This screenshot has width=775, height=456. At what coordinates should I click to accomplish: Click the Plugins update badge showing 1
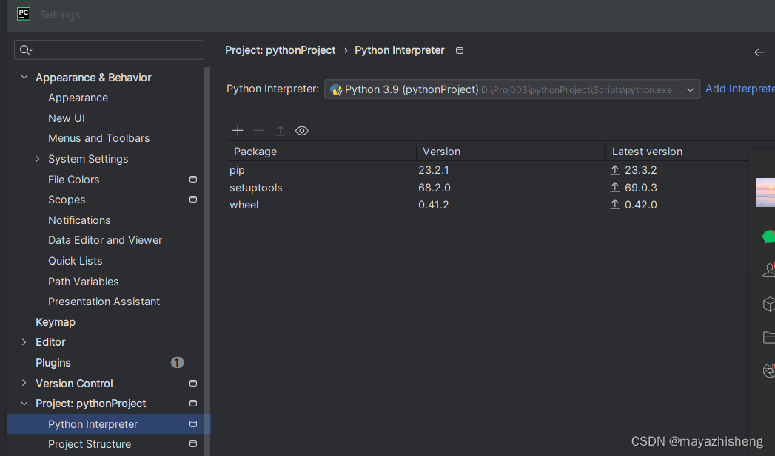(x=177, y=363)
